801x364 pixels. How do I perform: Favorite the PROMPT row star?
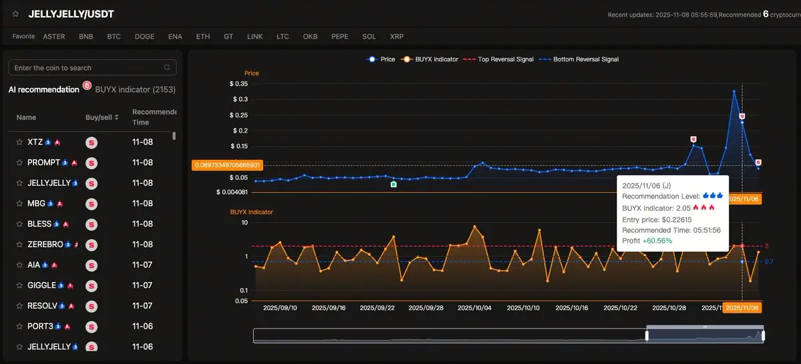pos(19,163)
